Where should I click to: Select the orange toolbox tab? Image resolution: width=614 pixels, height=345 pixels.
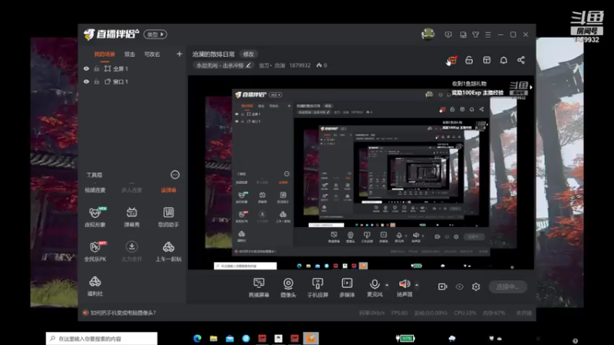click(x=168, y=190)
